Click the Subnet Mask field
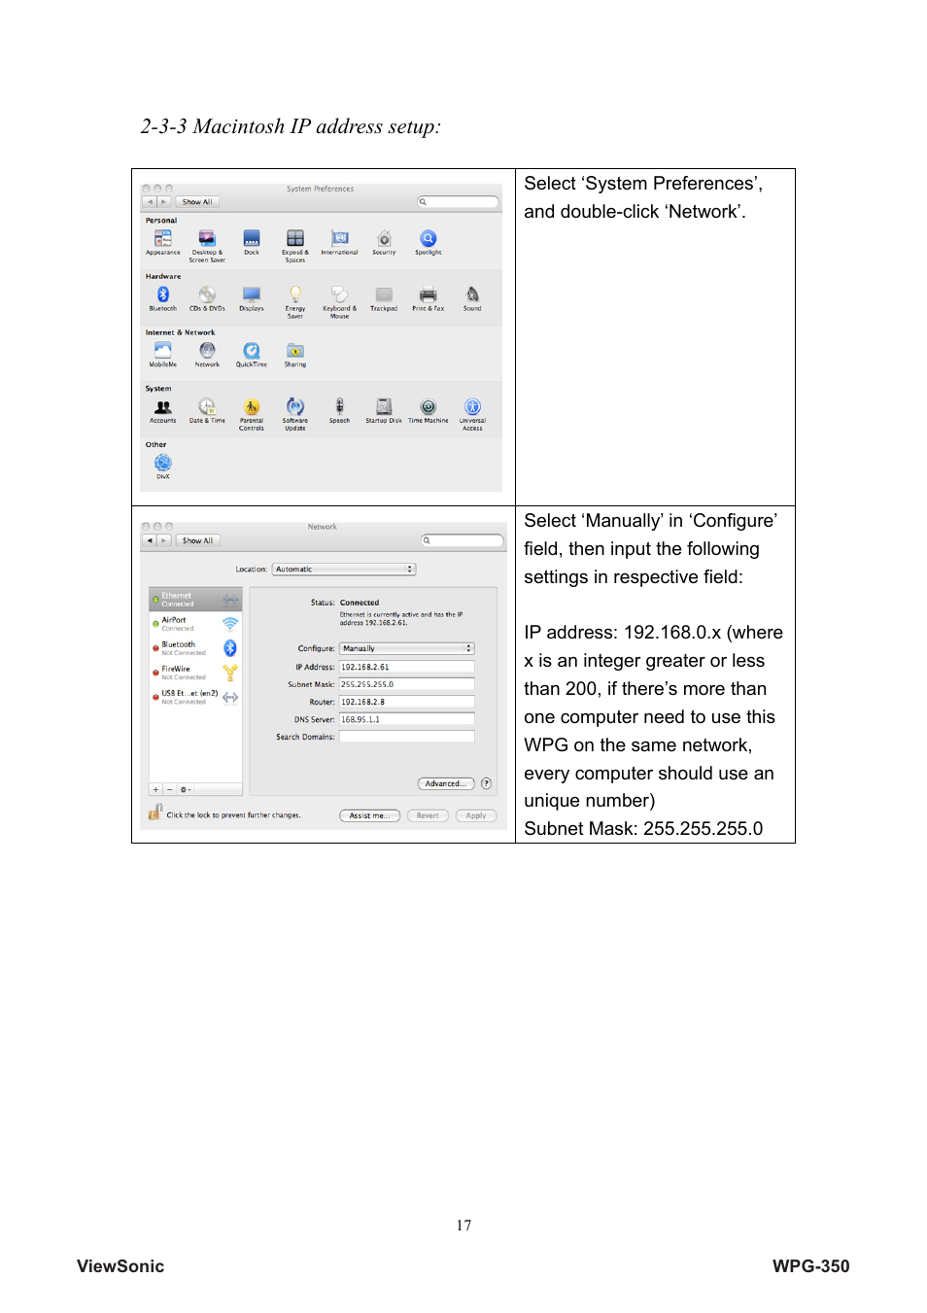This screenshot has height=1313, width=927. [406, 684]
